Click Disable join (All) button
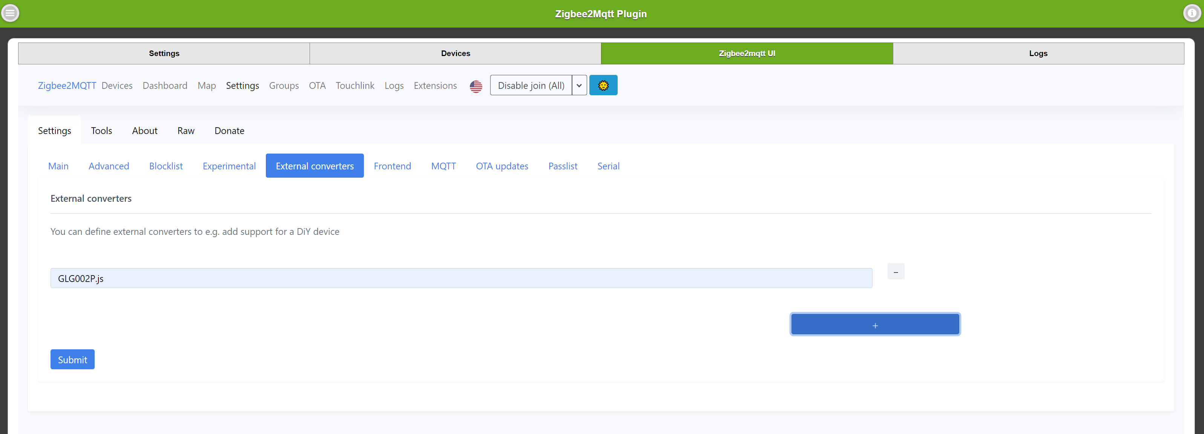Image resolution: width=1204 pixels, height=434 pixels. [x=531, y=85]
